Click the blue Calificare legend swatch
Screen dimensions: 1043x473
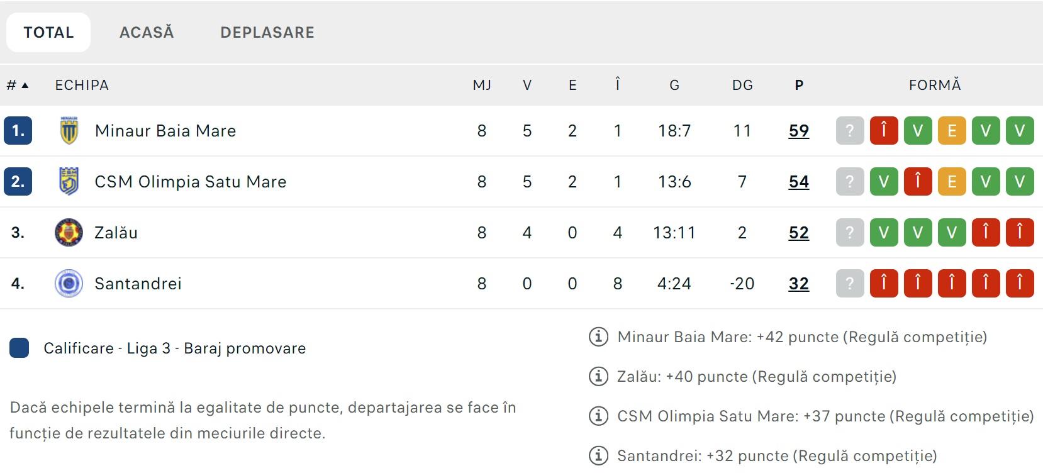pos(20,348)
